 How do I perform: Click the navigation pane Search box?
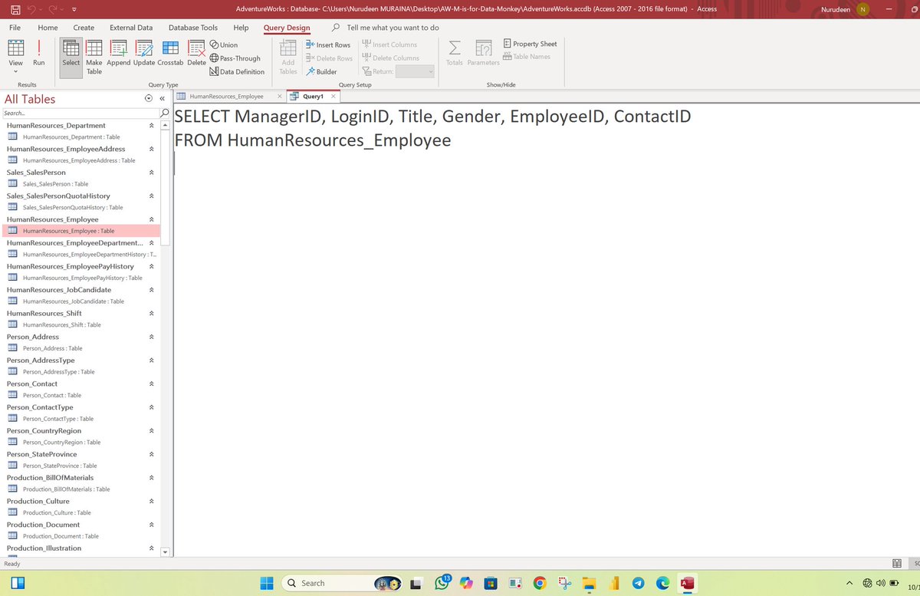pos(79,113)
